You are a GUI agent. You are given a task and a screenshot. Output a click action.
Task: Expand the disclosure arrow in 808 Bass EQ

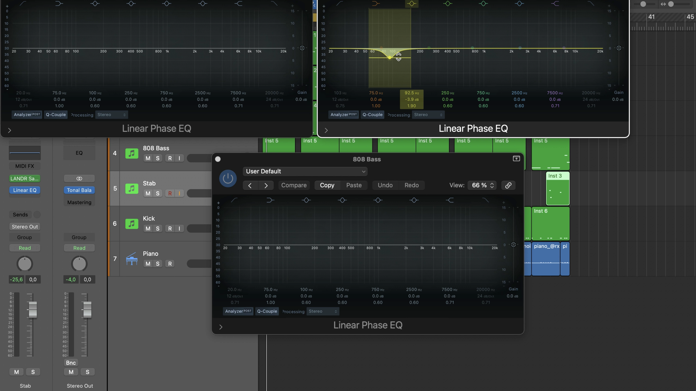pos(221,327)
